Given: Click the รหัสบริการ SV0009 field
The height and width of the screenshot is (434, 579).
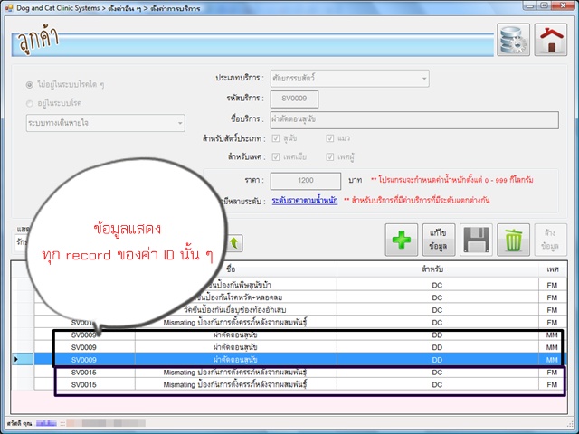Looking at the screenshot, I should point(294,99).
